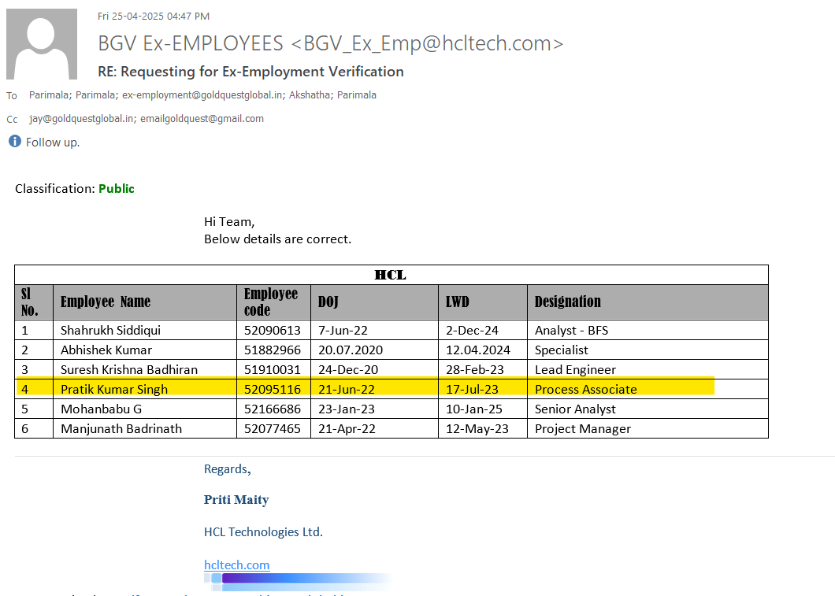Viewport: 835px width, 596px height.
Task: Click recipient Akshatha in To line
Action: click(310, 95)
